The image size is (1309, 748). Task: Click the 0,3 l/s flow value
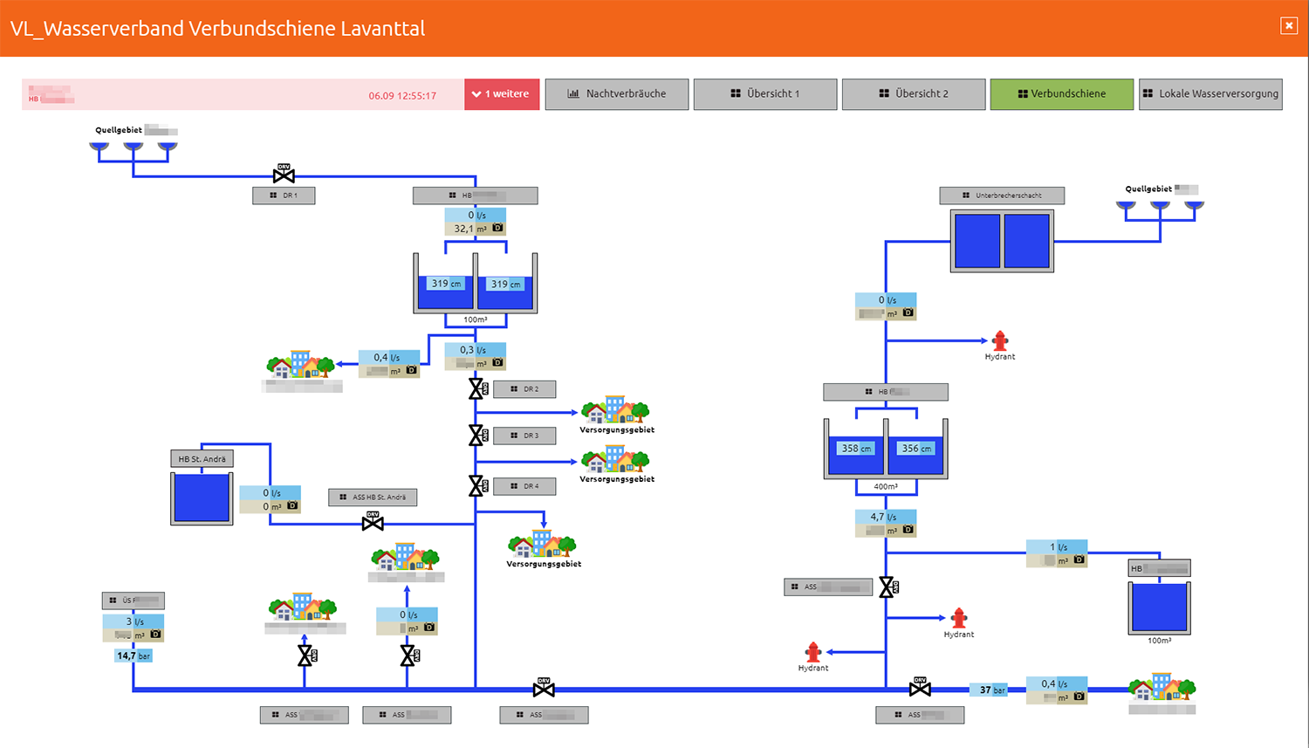[476, 350]
